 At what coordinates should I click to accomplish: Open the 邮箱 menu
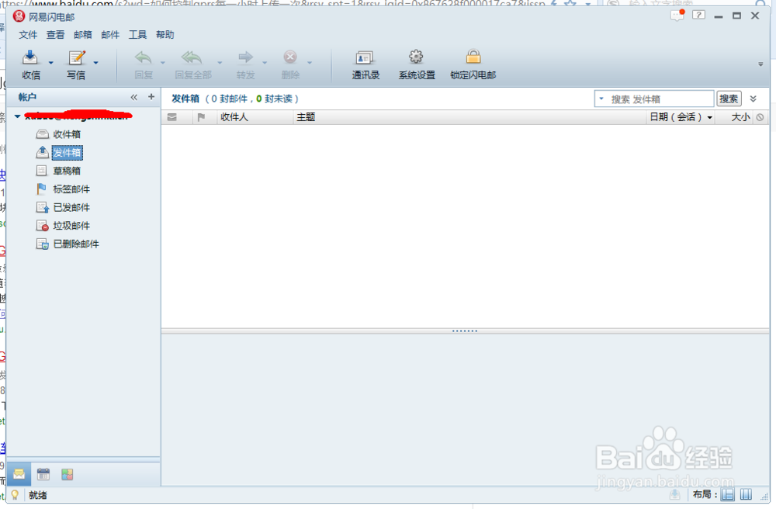pos(83,35)
